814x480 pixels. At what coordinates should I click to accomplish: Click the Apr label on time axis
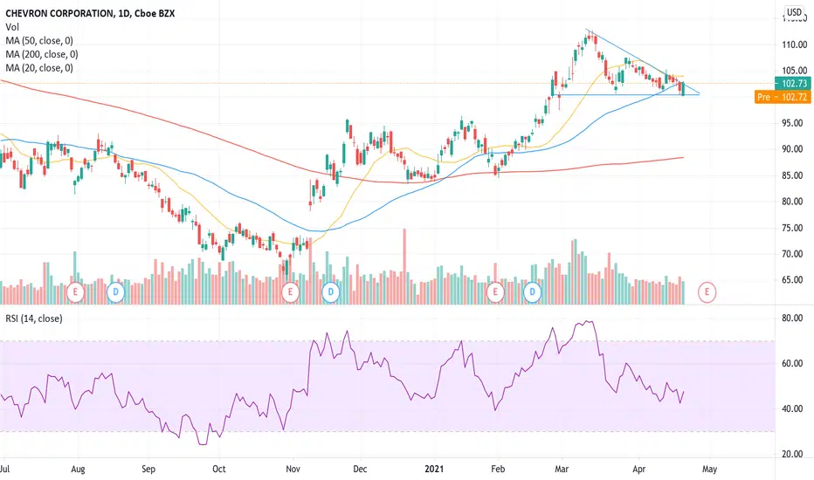pos(639,469)
